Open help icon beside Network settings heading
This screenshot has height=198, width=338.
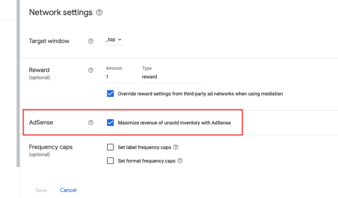(99, 12)
